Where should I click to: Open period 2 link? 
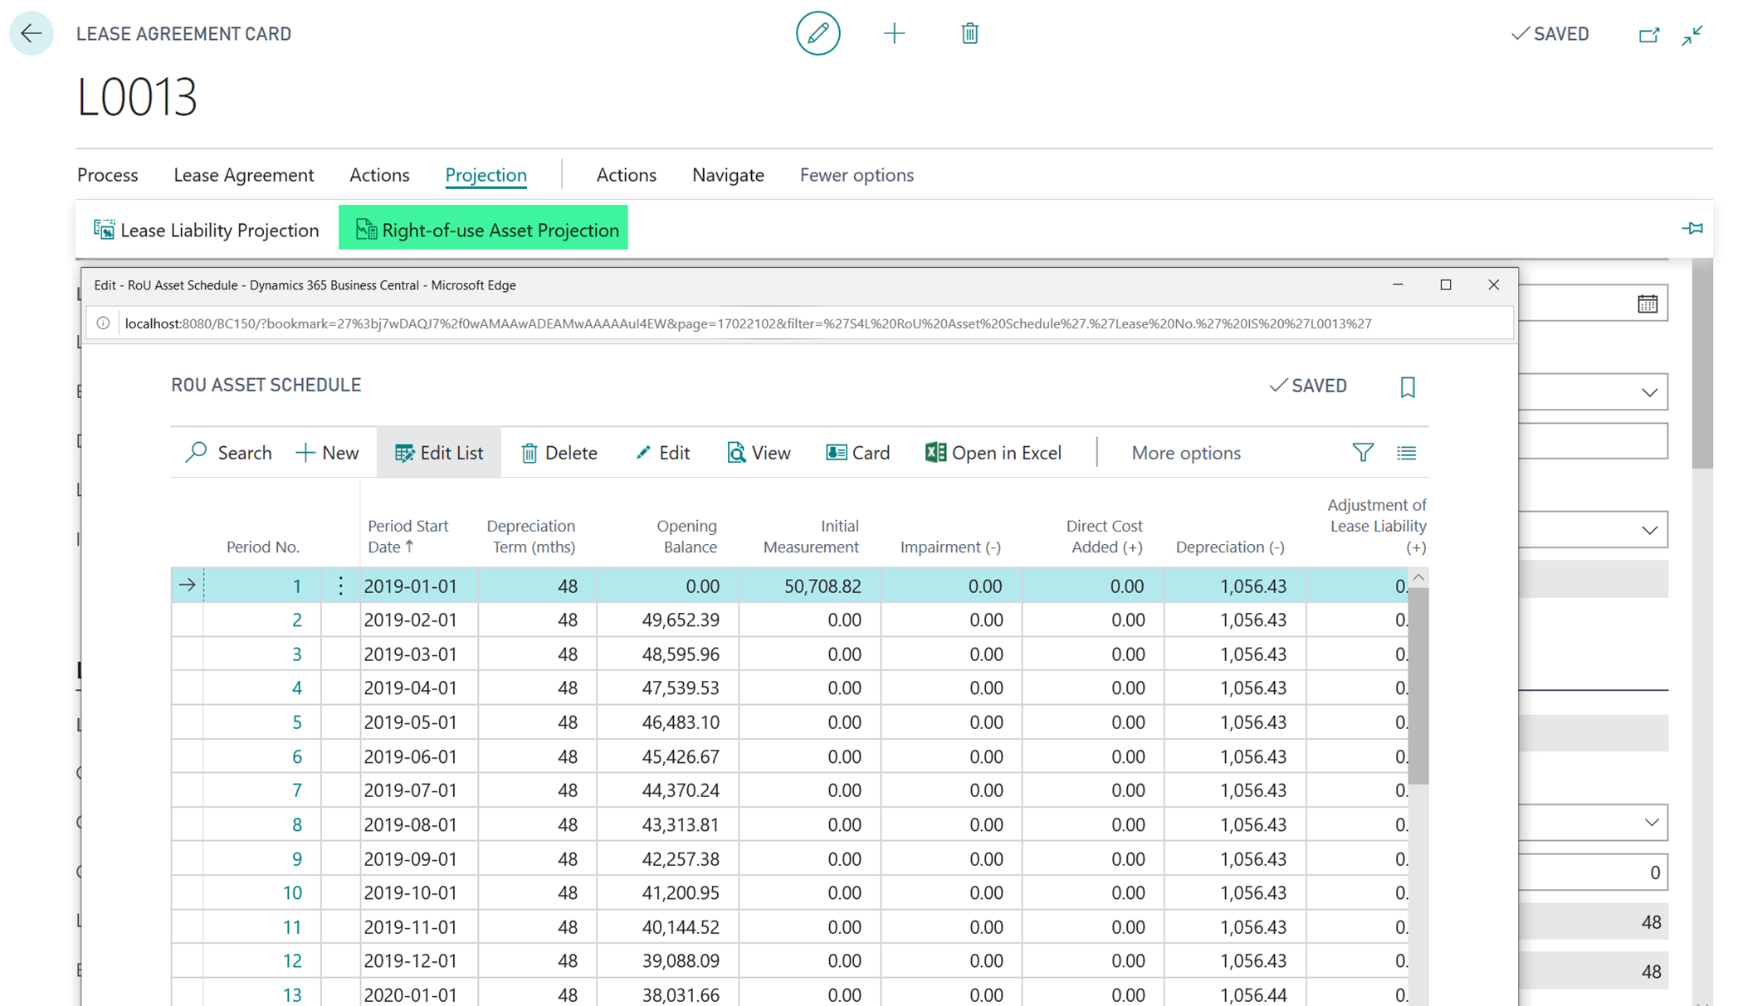(x=296, y=620)
